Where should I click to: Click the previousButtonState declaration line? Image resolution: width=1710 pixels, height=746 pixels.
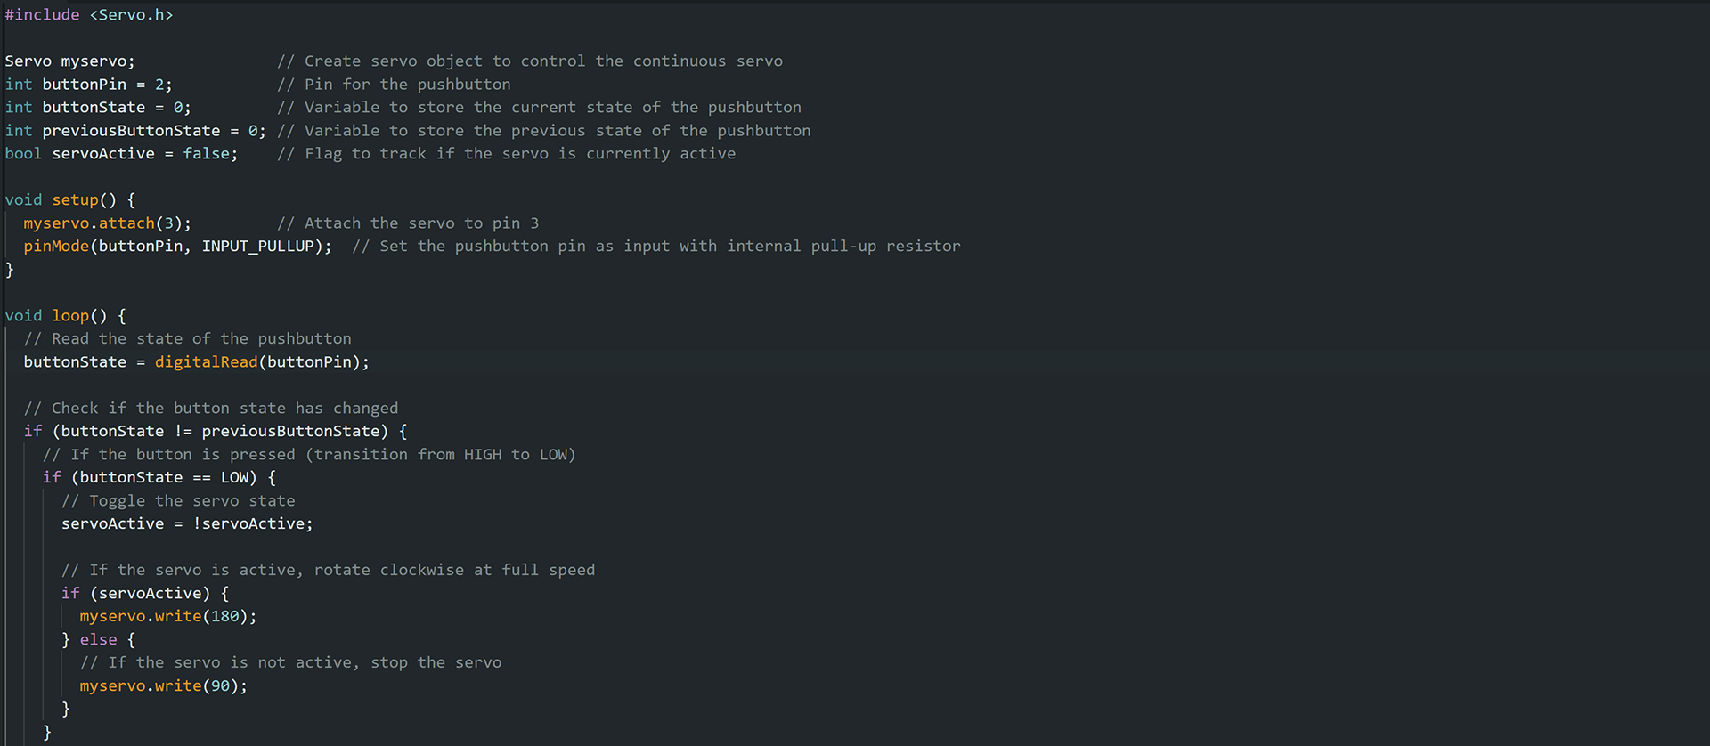tap(135, 131)
